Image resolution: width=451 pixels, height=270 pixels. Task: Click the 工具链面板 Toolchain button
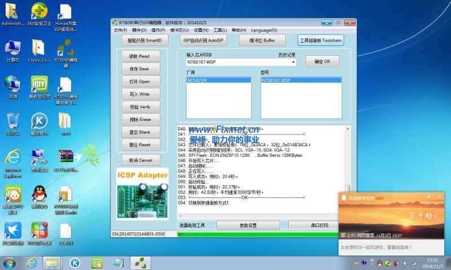coord(321,40)
